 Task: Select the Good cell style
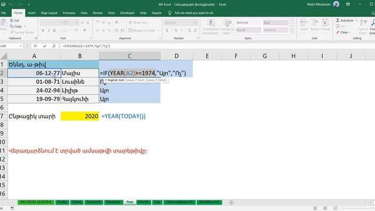tap(248, 30)
